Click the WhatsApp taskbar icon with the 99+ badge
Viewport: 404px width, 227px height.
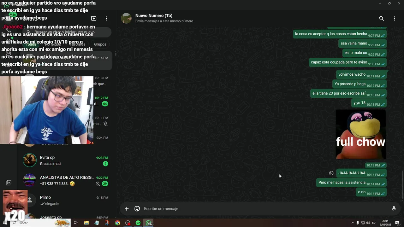point(149,223)
